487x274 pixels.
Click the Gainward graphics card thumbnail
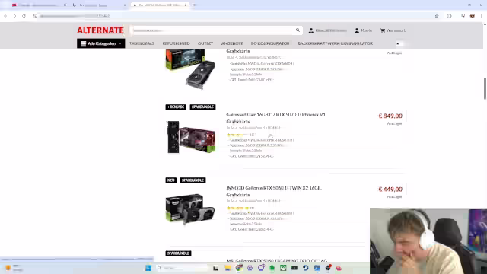[191, 137]
